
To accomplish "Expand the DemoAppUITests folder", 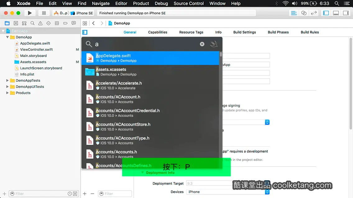I will point(7,87).
